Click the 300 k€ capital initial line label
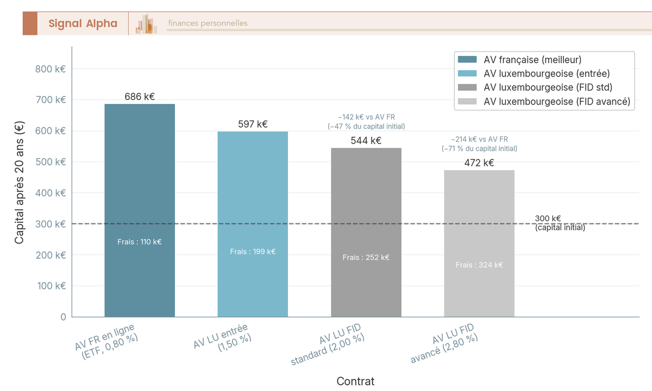The width and height of the screenshot is (652, 391). 560,223
